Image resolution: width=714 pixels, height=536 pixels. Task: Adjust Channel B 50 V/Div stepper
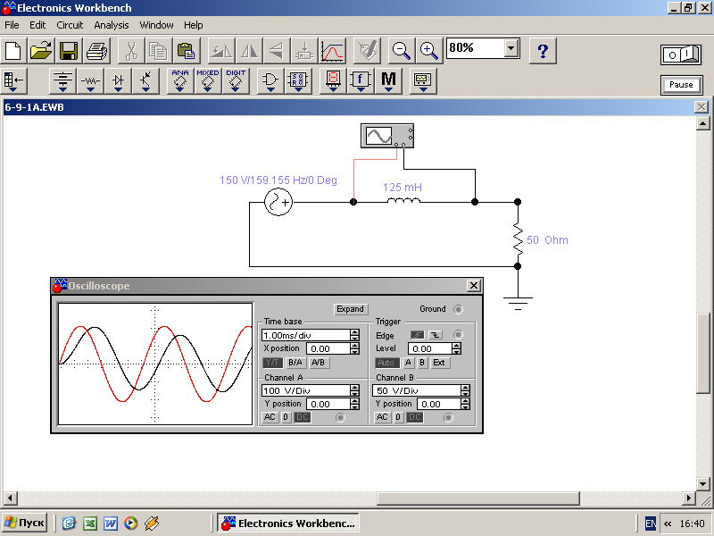coord(465,390)
